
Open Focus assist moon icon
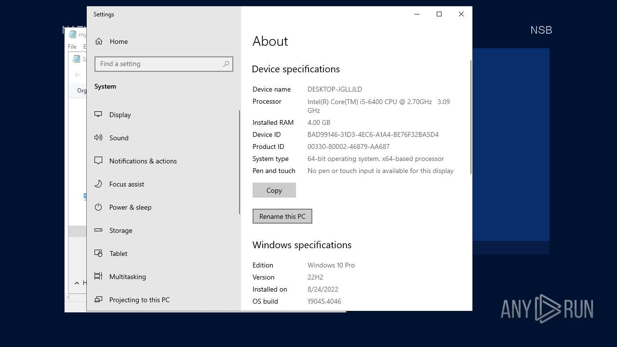tap(98, 184)
